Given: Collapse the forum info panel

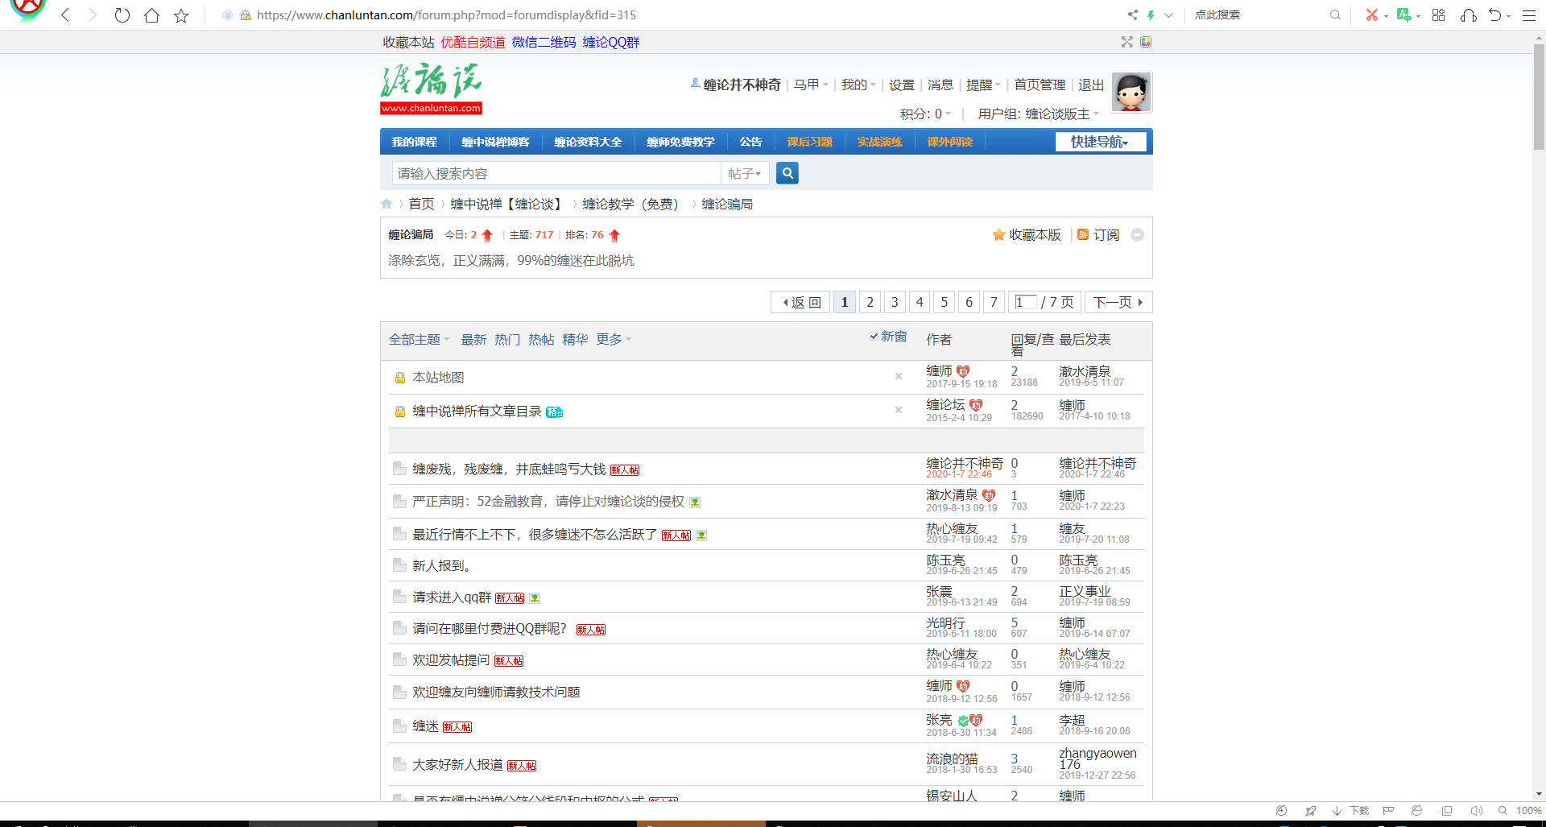Looking at the screenshot, I should [1137, 235].
